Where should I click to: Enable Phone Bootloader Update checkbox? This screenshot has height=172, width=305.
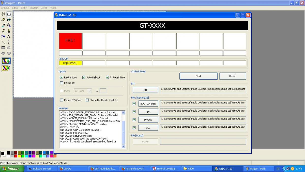pos(87,100)
